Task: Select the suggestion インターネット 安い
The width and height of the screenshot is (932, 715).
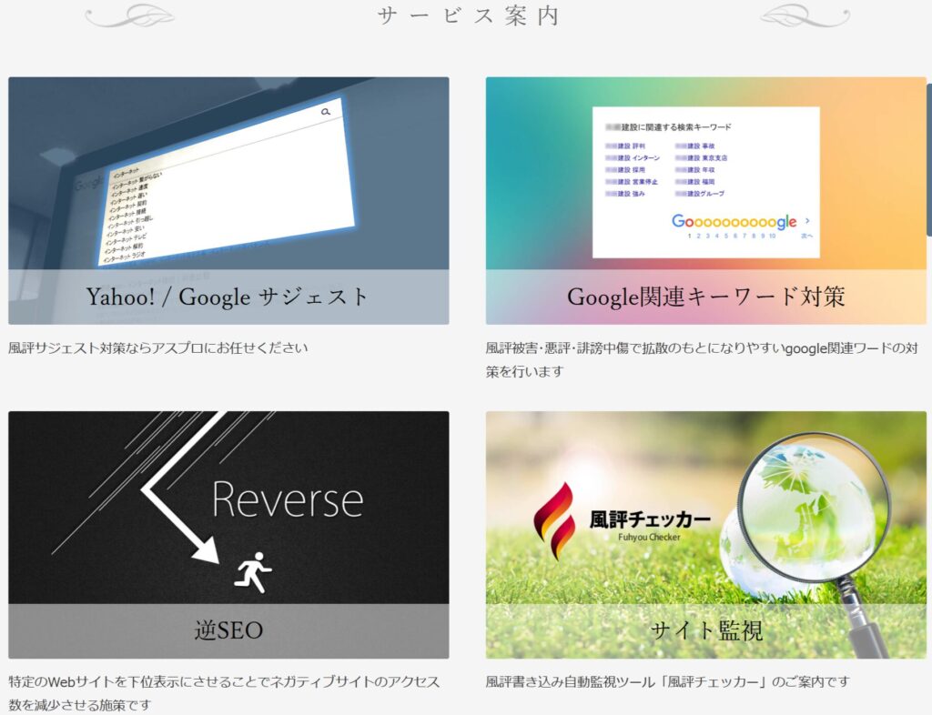Action: (x=126, y=228)
